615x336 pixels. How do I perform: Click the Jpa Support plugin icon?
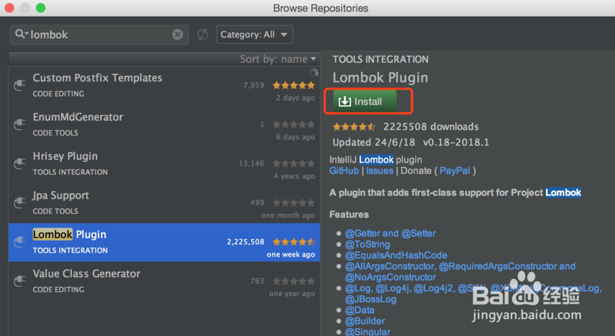coord(19,202)
